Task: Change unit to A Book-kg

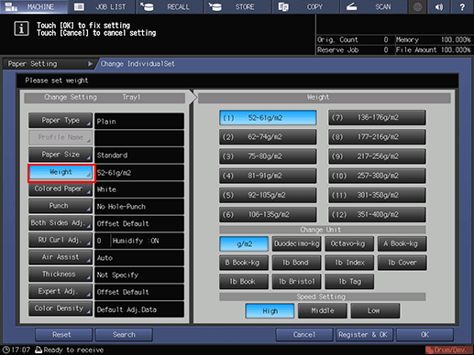Action: (x=402, y=243)
